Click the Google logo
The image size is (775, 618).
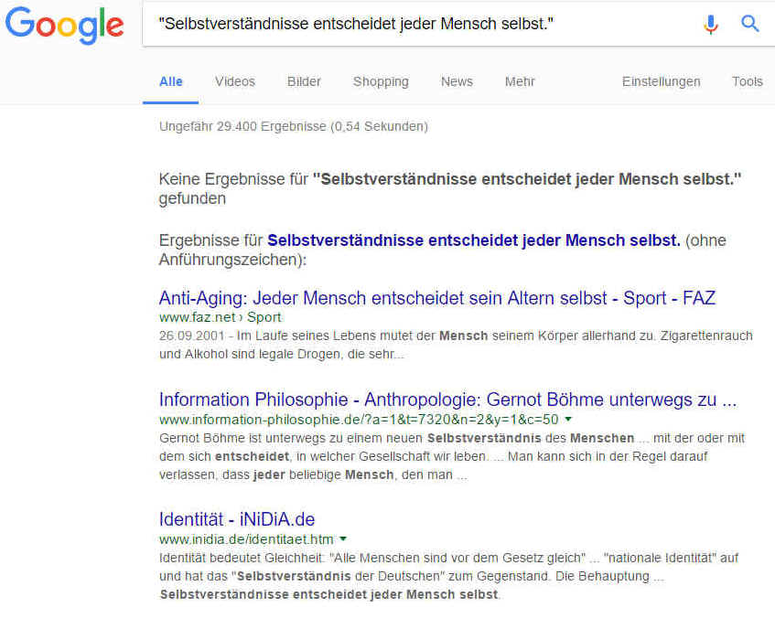click(x=64, y=25)
